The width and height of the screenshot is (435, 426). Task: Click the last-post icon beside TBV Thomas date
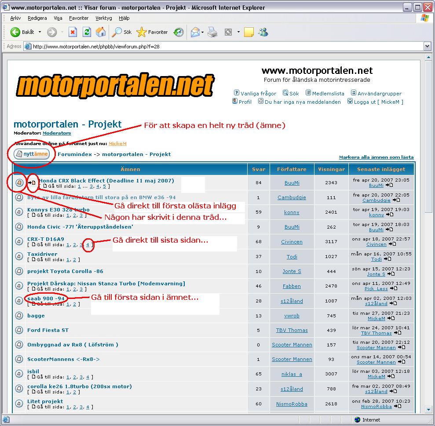(398, 332)
